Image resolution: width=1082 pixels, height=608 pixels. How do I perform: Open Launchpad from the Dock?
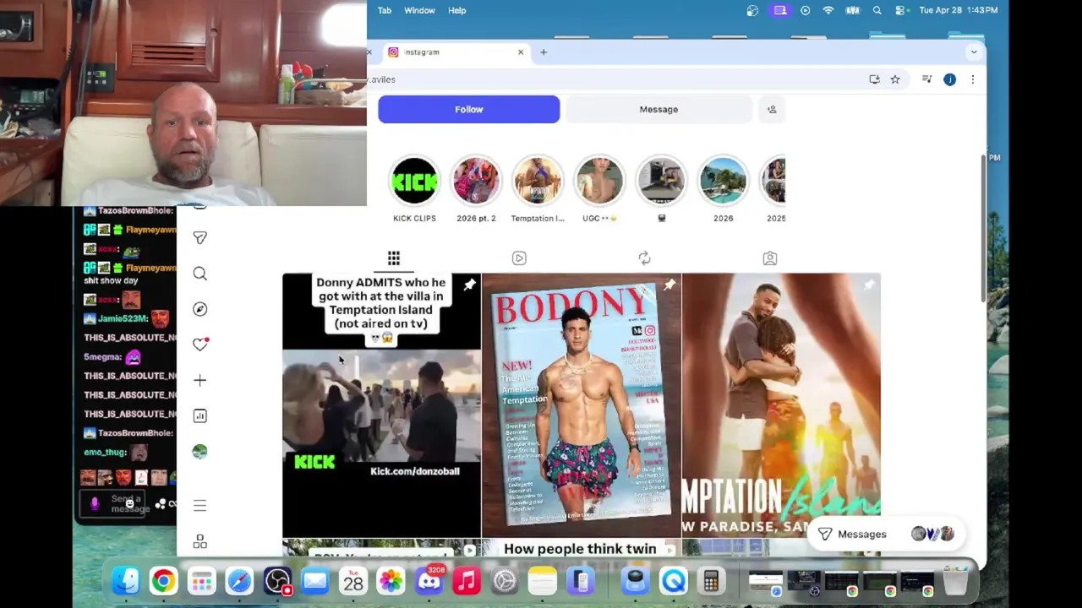point(201,581)
